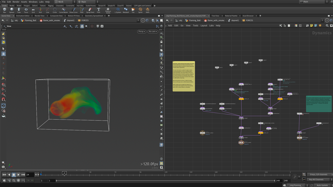Open the Key All Channels dropdown
The width and height of the screenshot is (333, 187).
[320, 180]
